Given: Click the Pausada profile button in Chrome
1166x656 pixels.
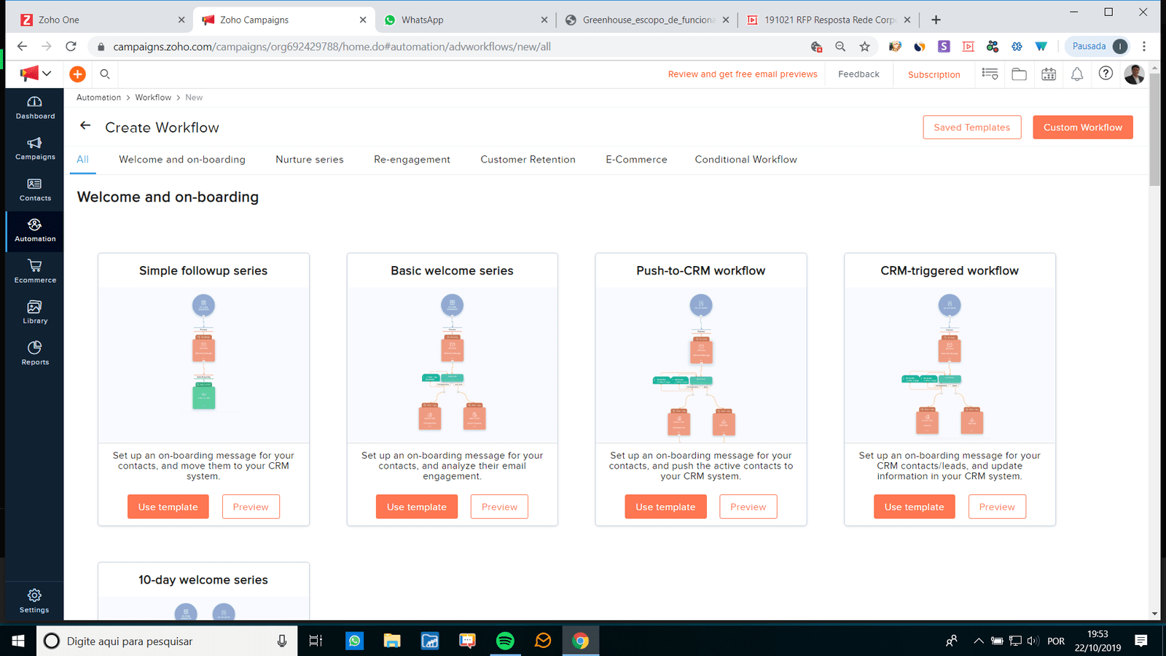Looking at the screenshot, I should click(1098, 47).
